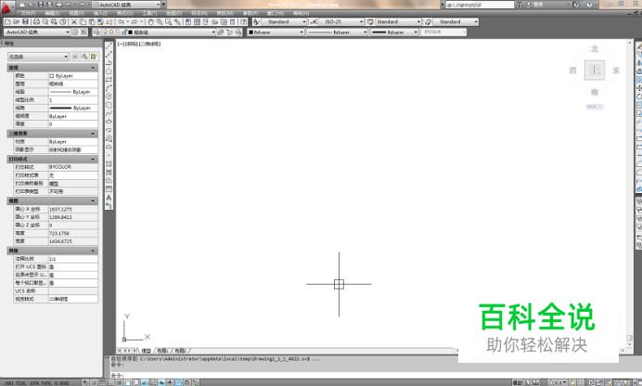This screenshot has height=386, width=642.
Task: Collapse the 视图 section in Properties
Action: tap(93, 201)
